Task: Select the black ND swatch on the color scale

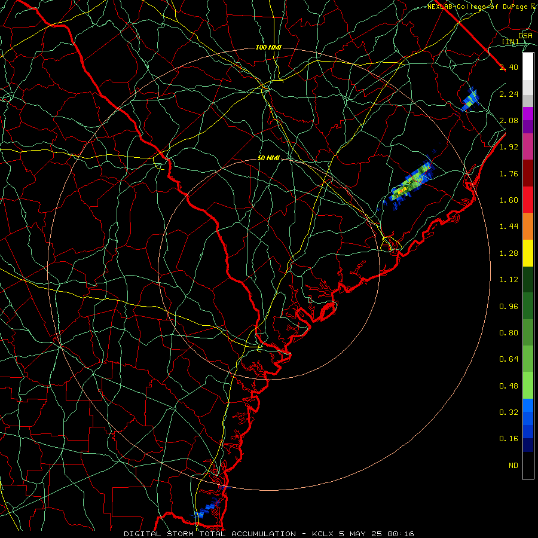Action: coord(528,465)
